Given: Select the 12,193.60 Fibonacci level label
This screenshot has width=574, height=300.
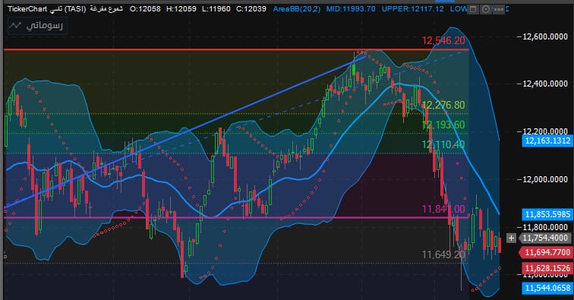Looking at the screenshot, I should (x=443, y=125).
